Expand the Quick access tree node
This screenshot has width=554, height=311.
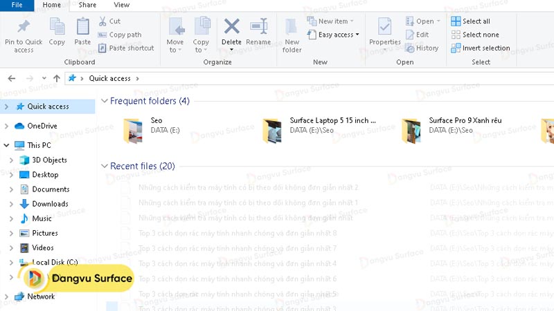(6, 106)
